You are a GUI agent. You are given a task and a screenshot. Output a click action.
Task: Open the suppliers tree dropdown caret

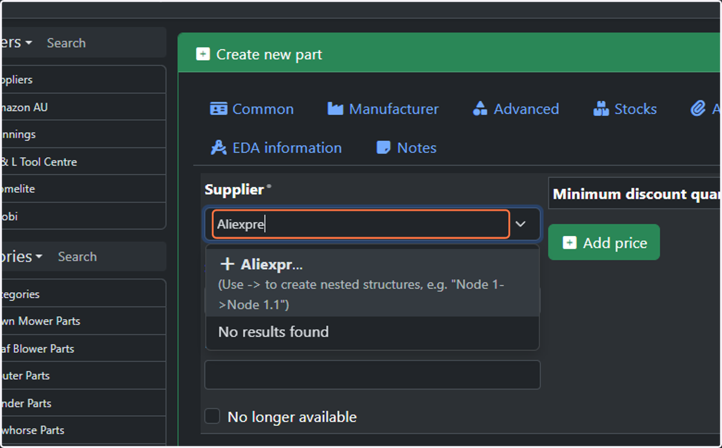[x=29, y=43]
